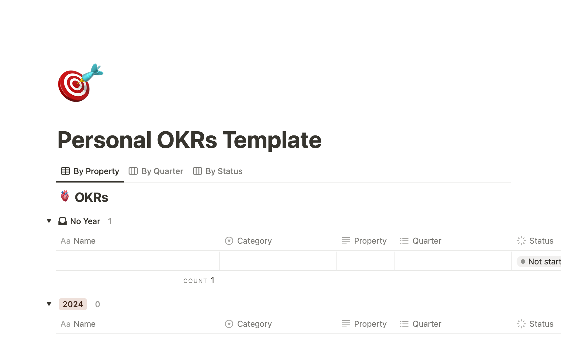The width and height of the screenshot is (561, 351).
Task: Click the Status spinner icon in first table header
Action: 521,241
